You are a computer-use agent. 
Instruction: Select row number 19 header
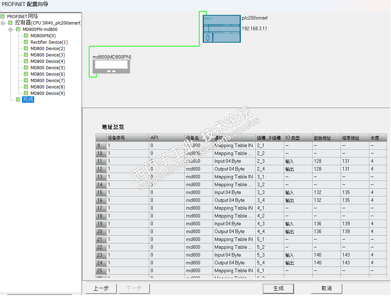pos(101,224)
